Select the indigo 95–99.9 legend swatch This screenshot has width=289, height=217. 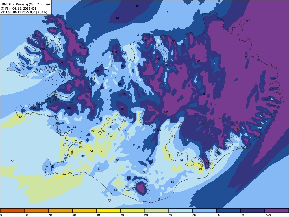click(253, 211)
